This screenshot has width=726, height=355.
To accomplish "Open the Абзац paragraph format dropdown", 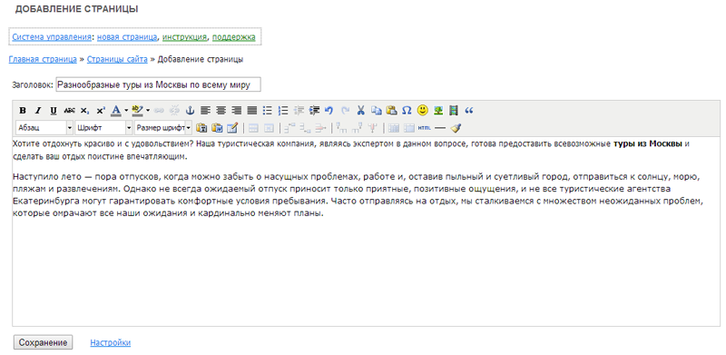I will click(44, 127).
